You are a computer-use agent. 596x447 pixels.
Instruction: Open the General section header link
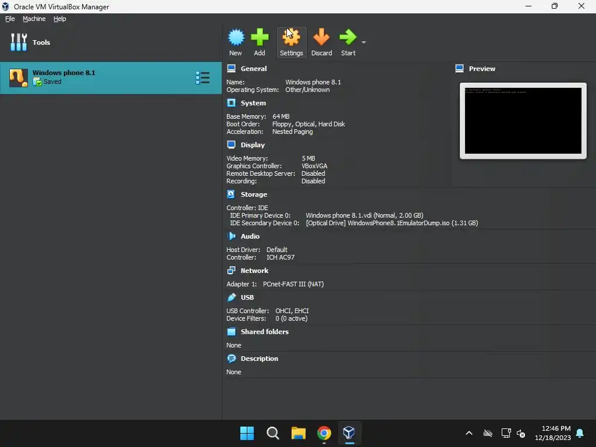coord(254,69)
